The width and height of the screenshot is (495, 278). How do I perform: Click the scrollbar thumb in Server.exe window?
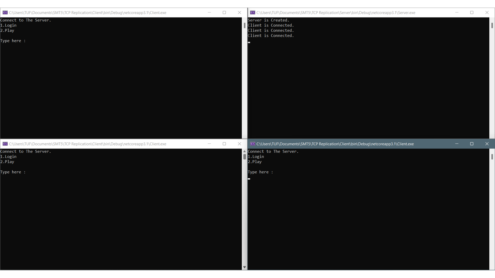click(492, 25)
